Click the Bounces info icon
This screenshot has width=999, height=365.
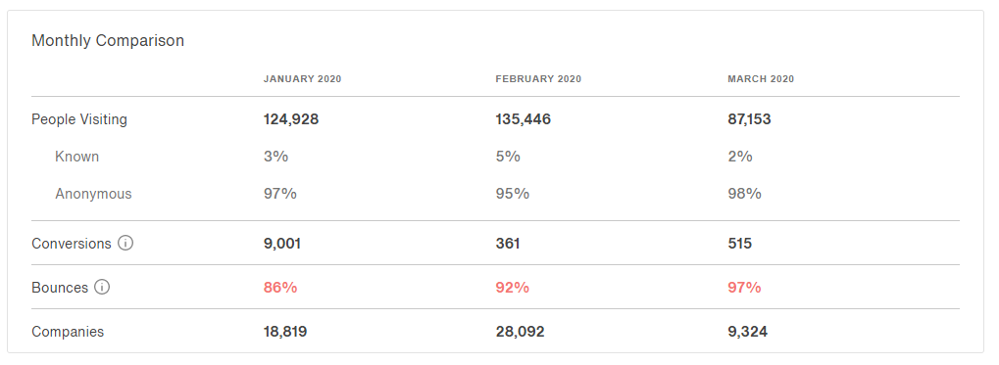[x=102, y=288]
